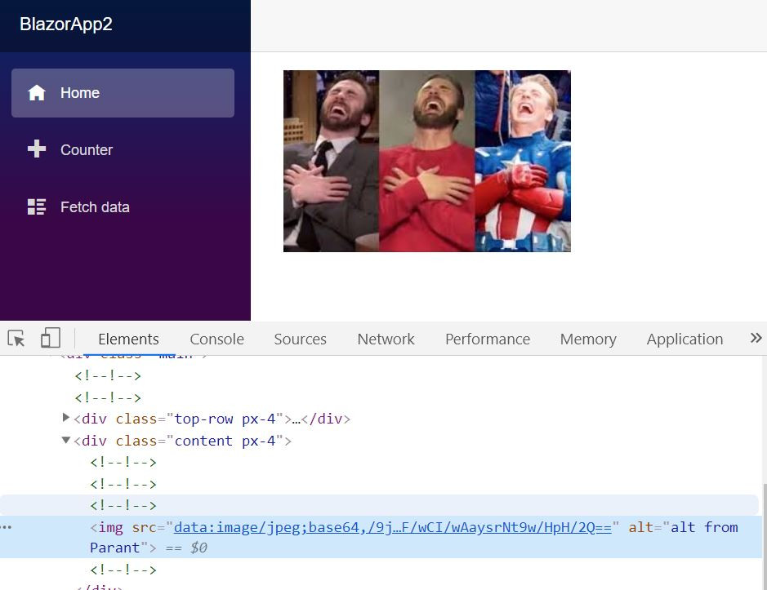
Task: Click the Home house icon in sidebar
Action: click(x=37, y=92)
